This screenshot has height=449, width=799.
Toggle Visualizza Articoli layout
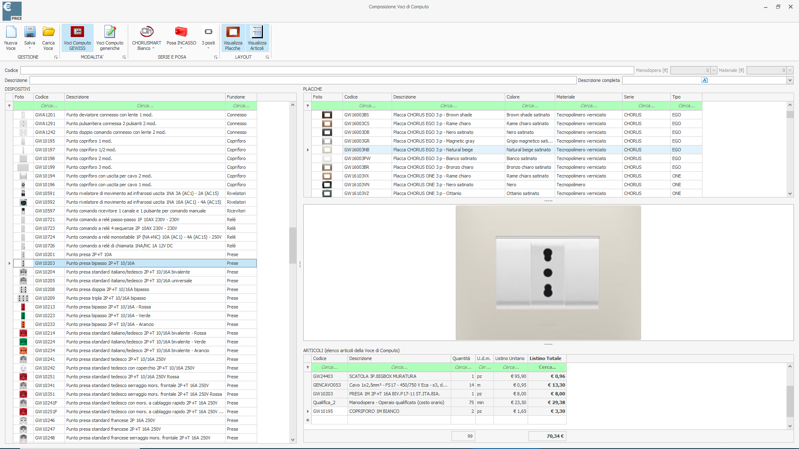(x=257, y=37)
